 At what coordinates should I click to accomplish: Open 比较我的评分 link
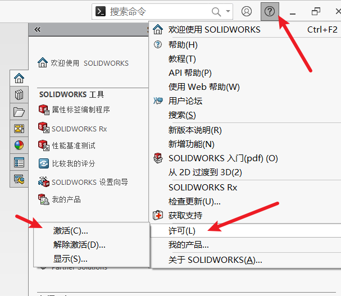coord(74,164)
